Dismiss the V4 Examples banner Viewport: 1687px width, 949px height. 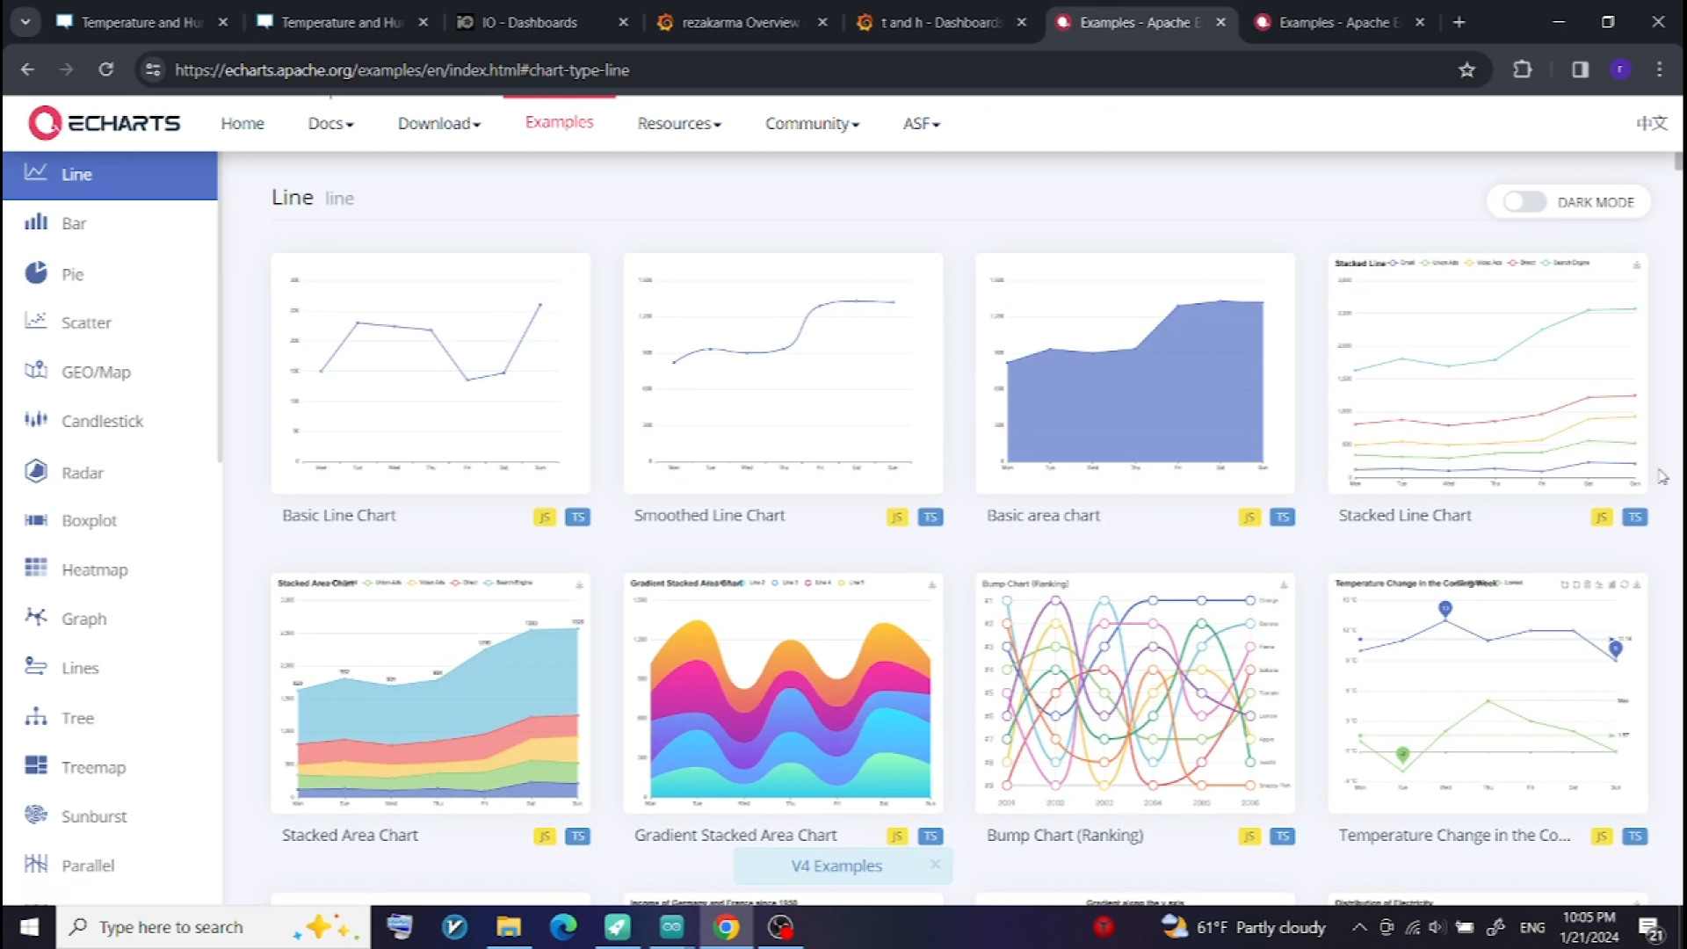(936, 865)
